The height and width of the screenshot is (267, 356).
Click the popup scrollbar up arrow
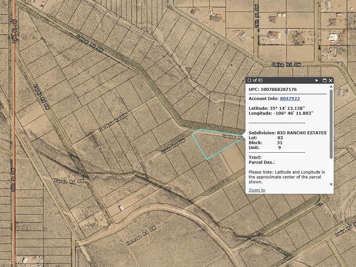click(x=331, y=86)
